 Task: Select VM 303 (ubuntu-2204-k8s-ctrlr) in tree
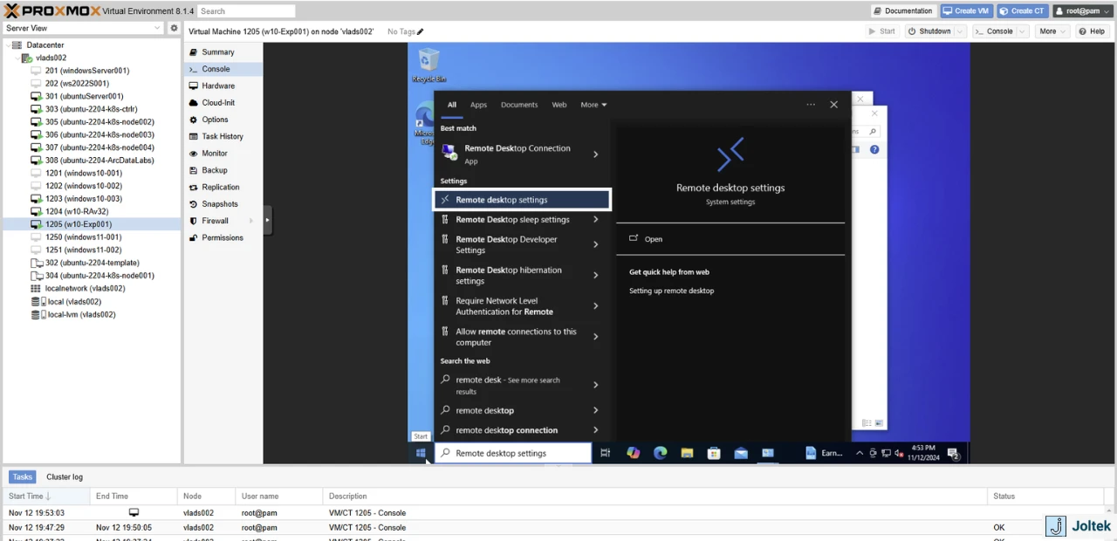point(91,109)
